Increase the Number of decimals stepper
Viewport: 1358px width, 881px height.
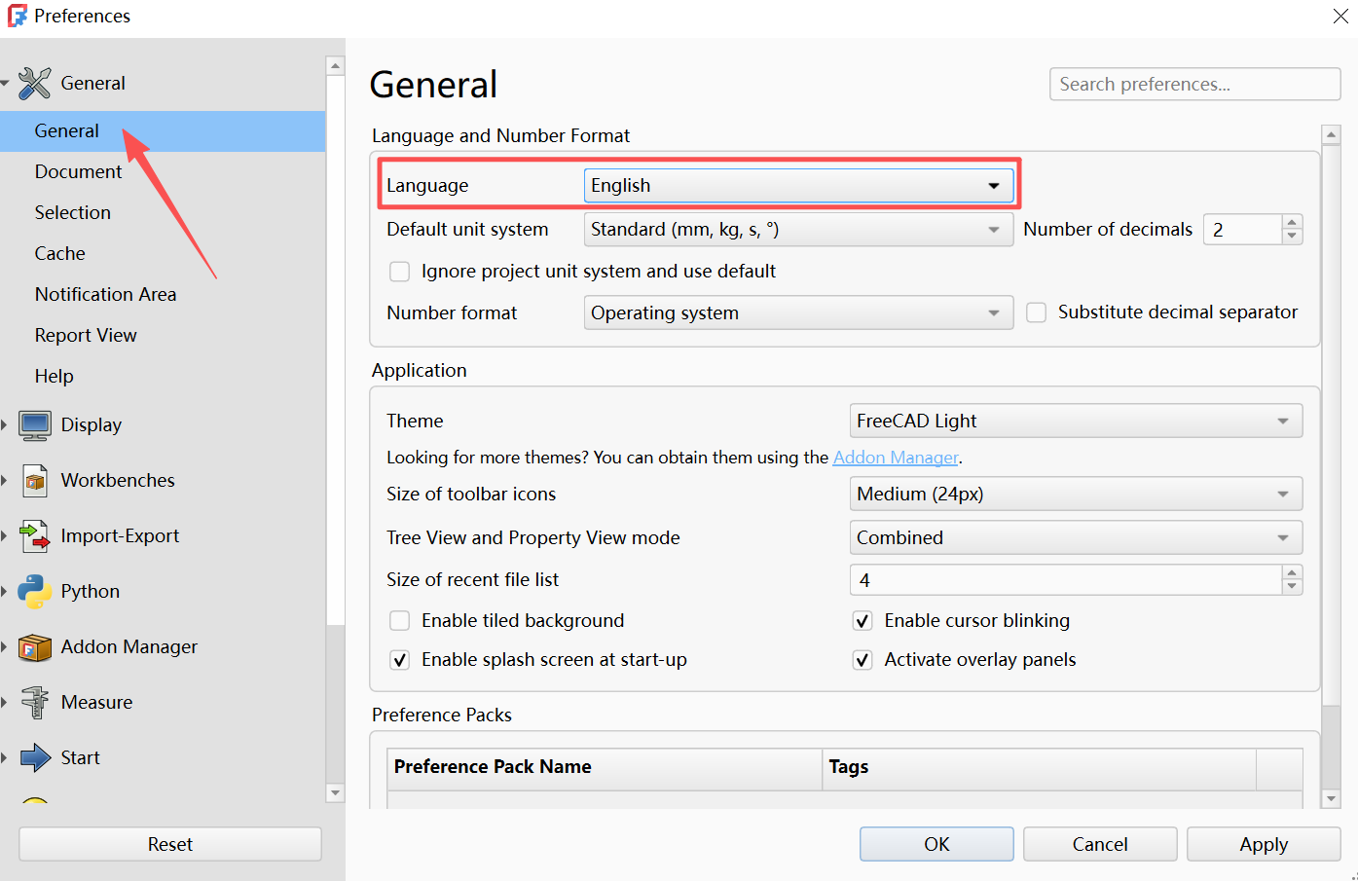click(x=1292, y=222)
